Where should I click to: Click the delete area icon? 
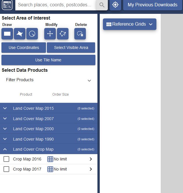click(x=80, y=34)
